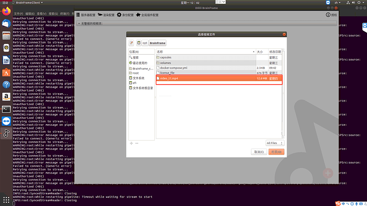
Task: Click the Sogou input method icon
Action: (338, 203)
